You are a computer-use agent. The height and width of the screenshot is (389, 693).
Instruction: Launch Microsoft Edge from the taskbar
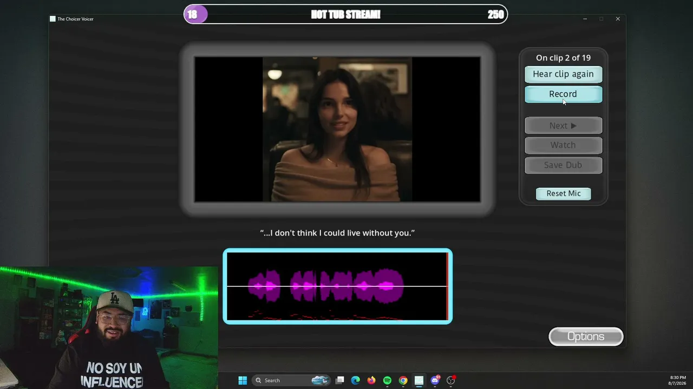click(x=355, y=380)
